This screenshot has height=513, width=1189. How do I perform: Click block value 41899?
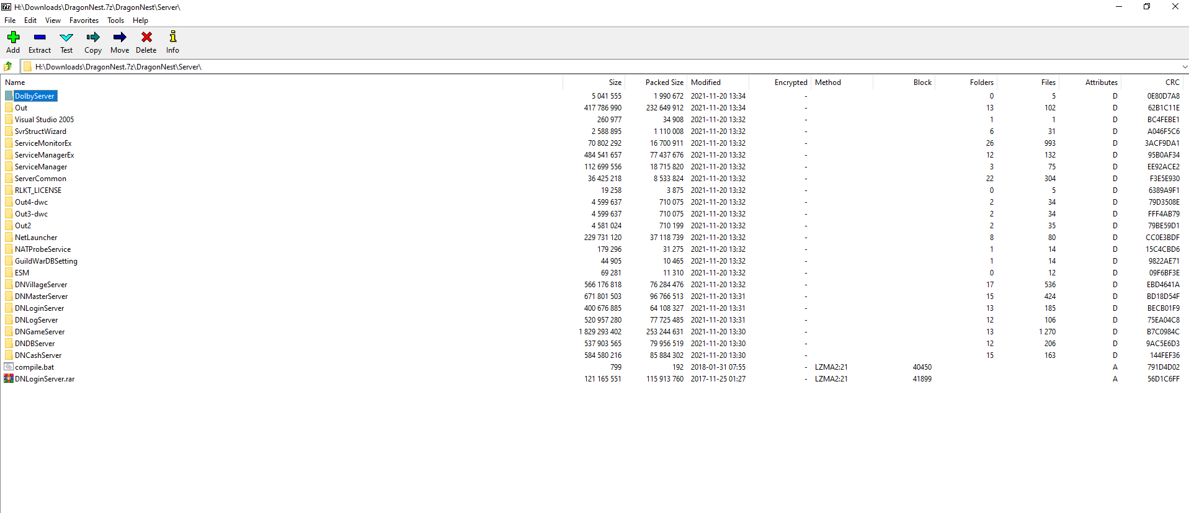coord(922,378)
